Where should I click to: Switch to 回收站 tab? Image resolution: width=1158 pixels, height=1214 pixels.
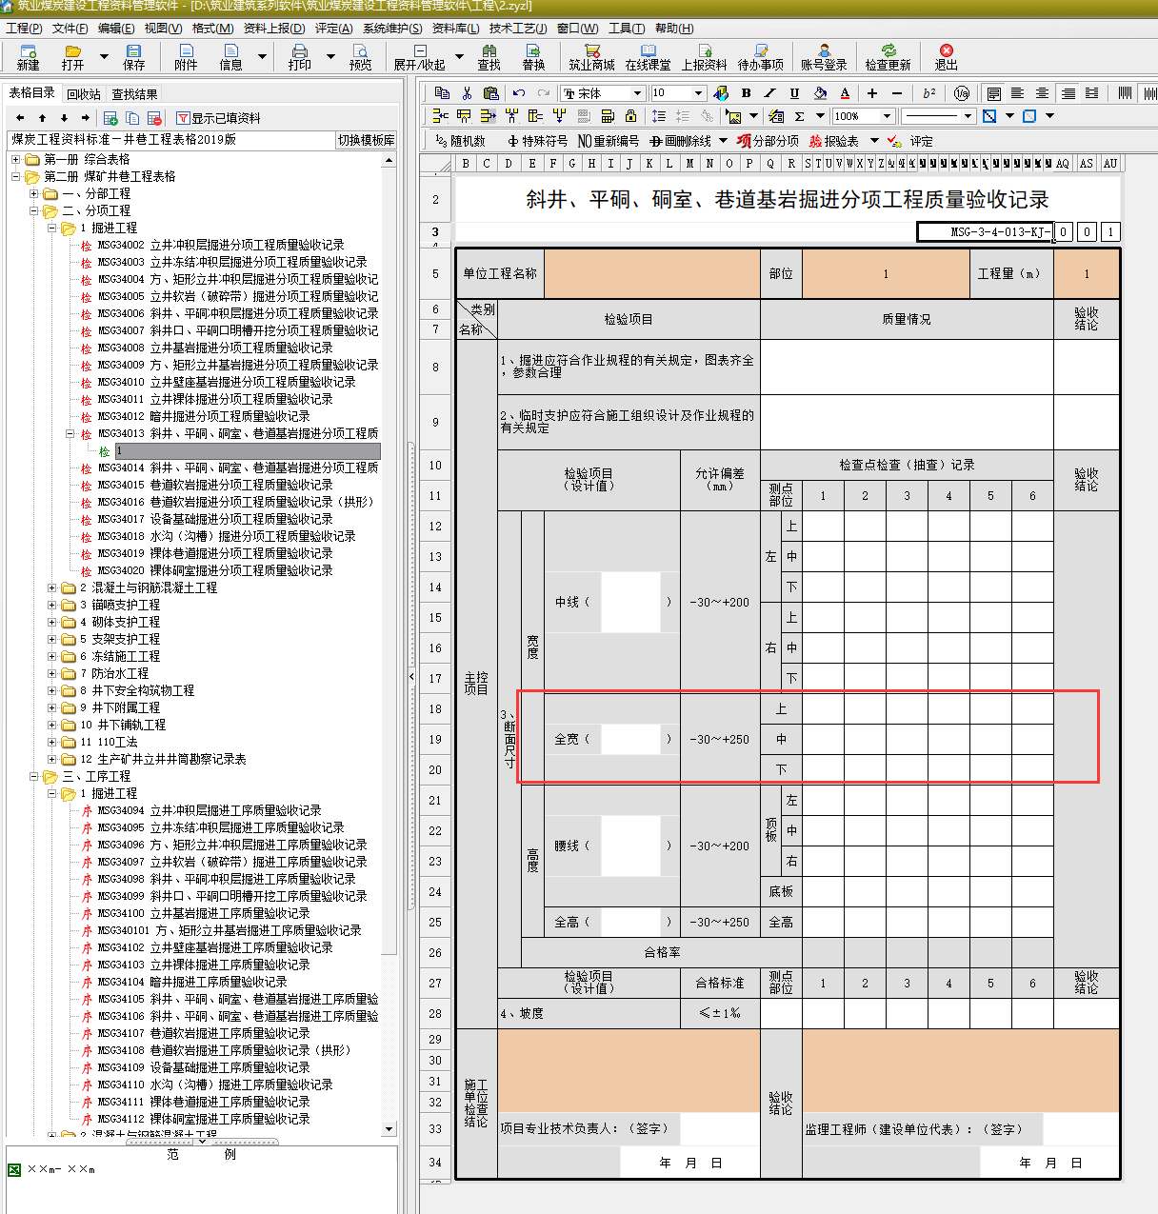point(84,93)
